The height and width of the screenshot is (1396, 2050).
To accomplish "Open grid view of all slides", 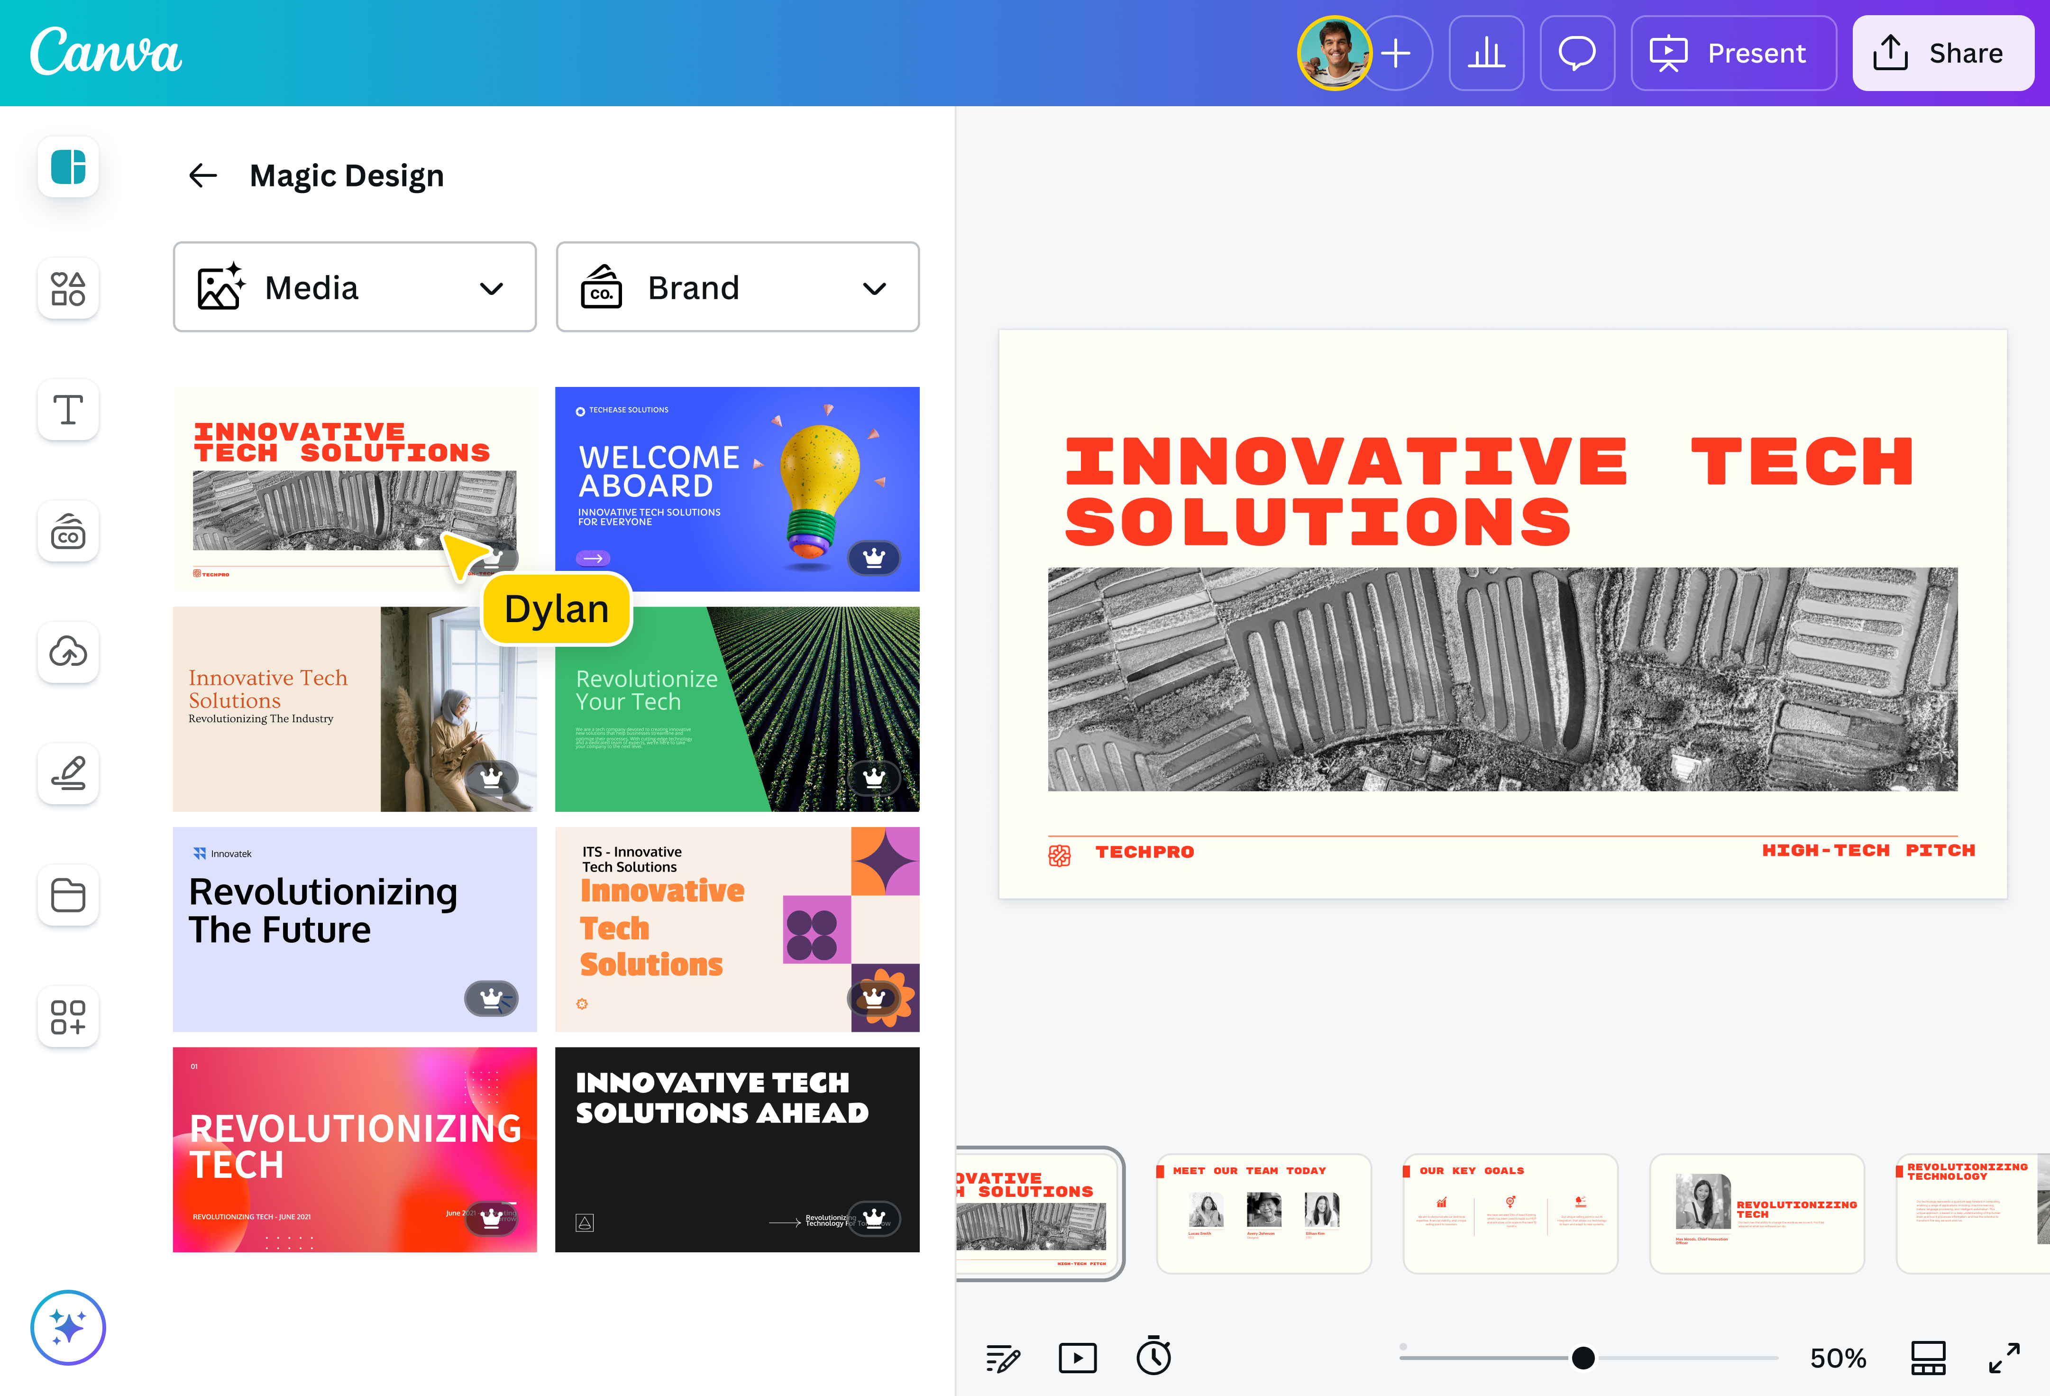I will click(1927, 1357).
